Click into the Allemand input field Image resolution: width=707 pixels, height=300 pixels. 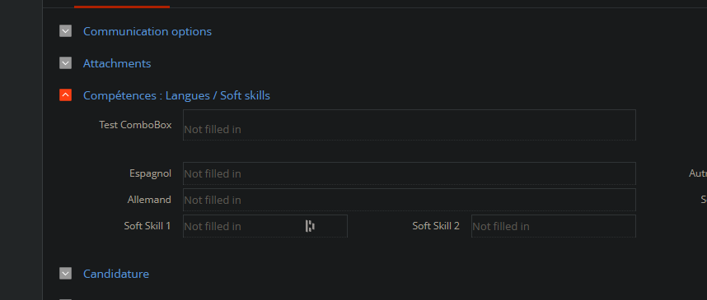[410, 200]
